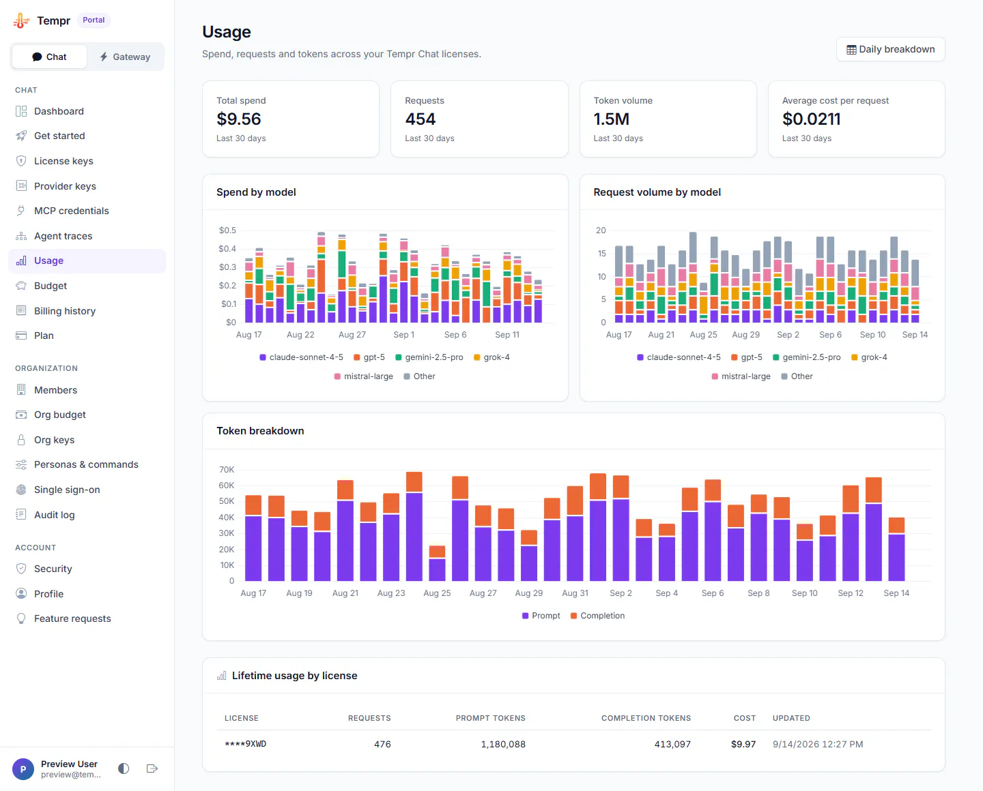This screenshot has width=983, height=791.
Task: Toggle Prompt series in Token breakdown legend
Action: coord(541,616)
